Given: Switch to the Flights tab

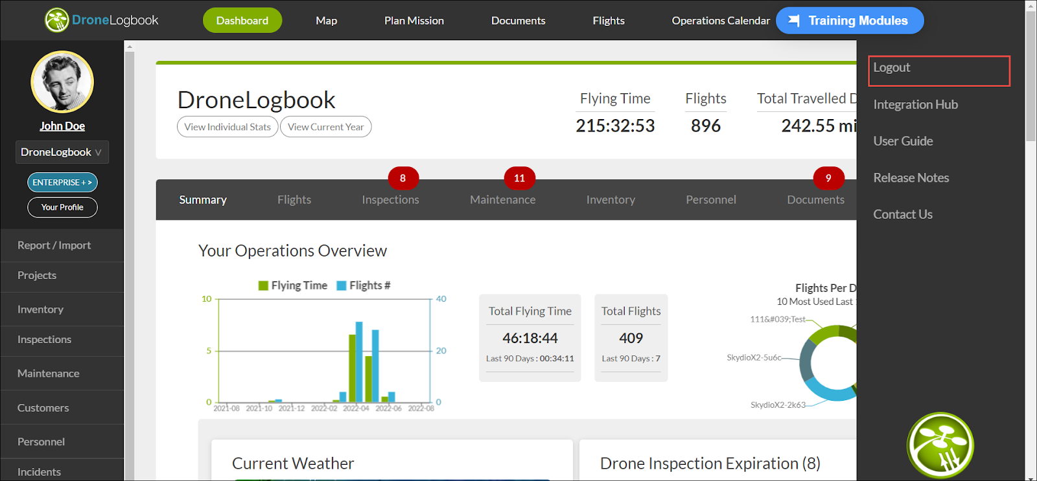Looking at the screenshot, I should point(294,200).
